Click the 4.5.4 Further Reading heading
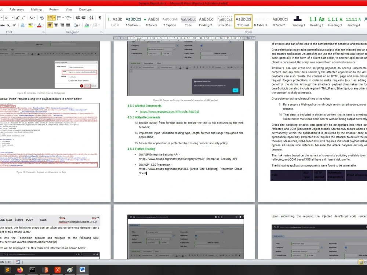The height and width of the screenshot is (275, 367). 141,149
